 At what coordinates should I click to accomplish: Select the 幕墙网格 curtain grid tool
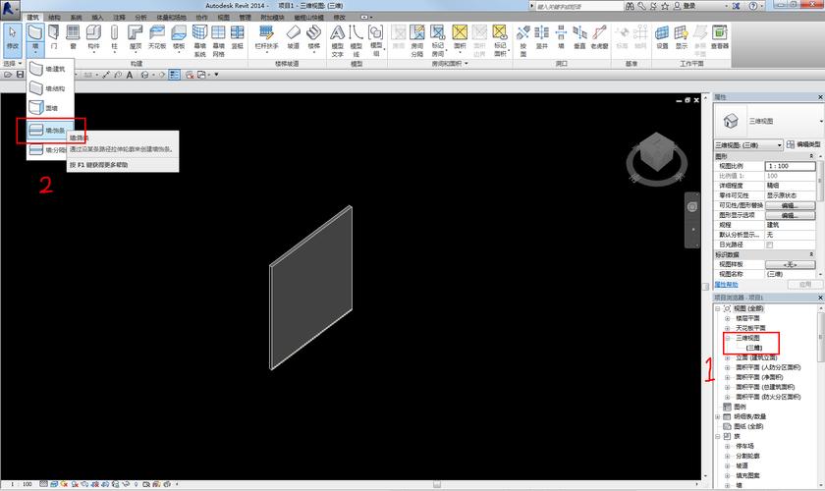pos(218,40)
